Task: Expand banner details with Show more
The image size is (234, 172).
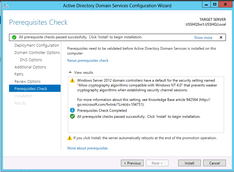Action: tap(203, 38)
